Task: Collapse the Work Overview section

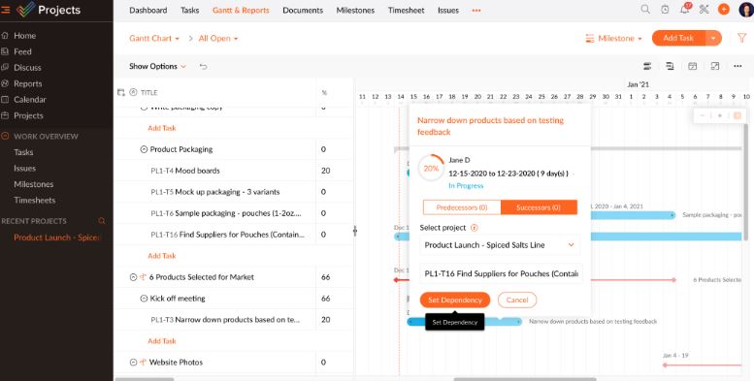Action: click(x=5, y=137)
